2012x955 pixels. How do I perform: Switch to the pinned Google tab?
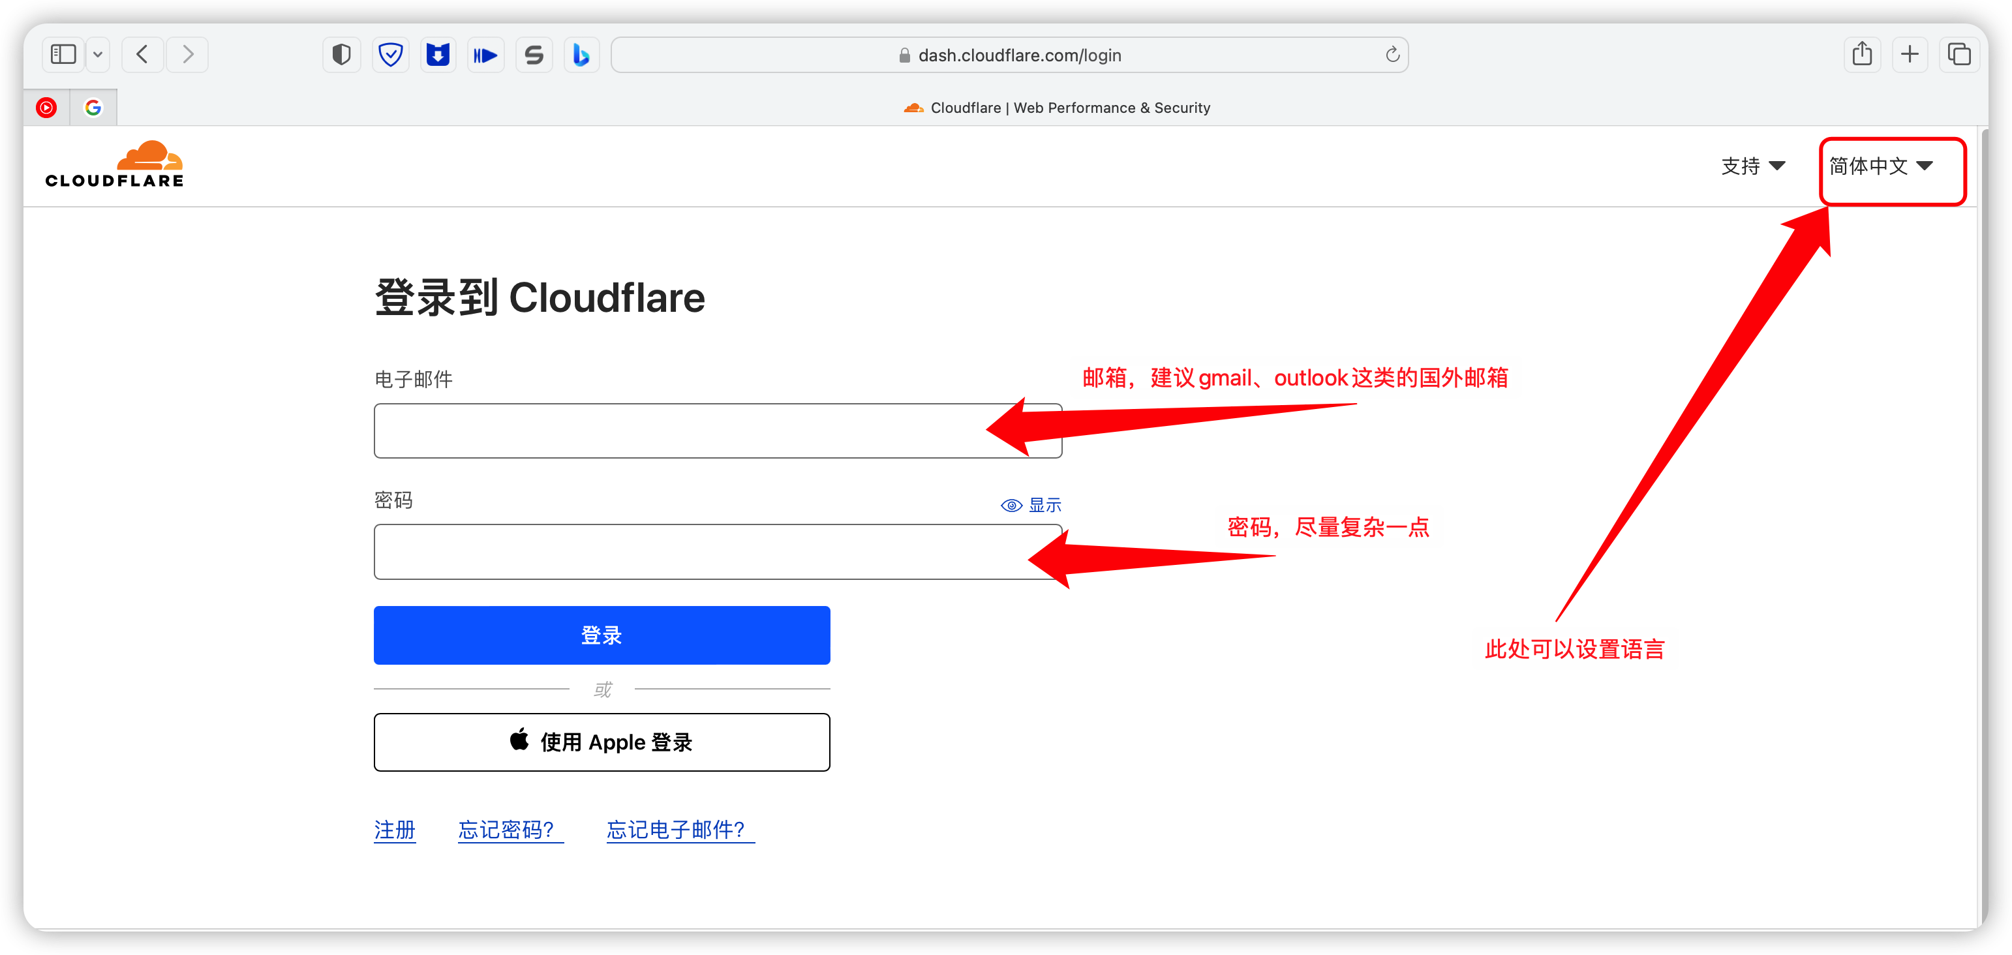pos(93,107)
